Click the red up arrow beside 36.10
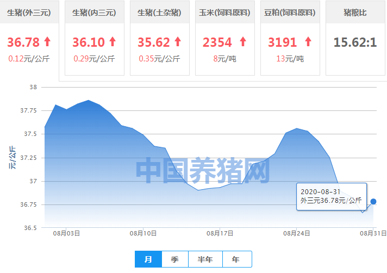The image size is (387, 273). [x=113, y=42]
